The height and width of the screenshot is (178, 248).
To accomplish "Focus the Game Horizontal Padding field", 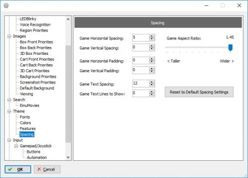I will pyautogui.click(x=141, y=60).
